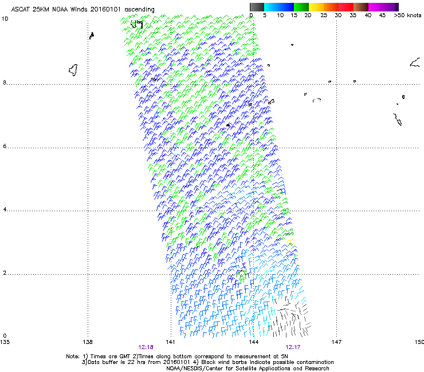Select the yellow 20-25 knots legend segment

316,7
